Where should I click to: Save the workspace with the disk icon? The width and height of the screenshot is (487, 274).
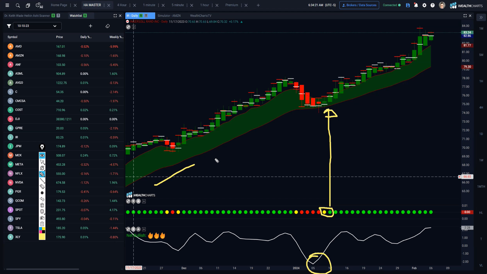[408, 5]
